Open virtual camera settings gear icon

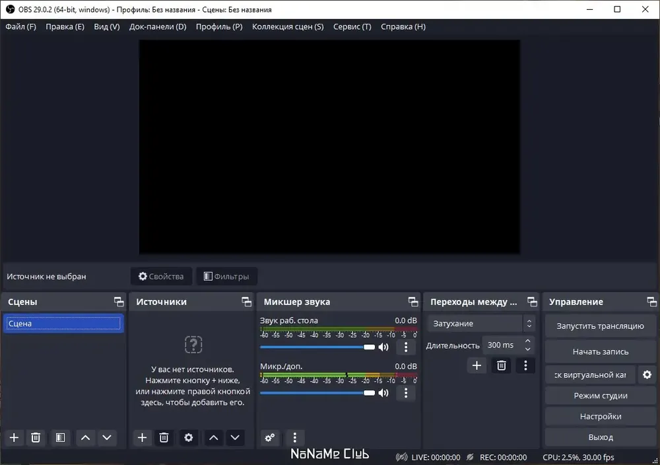point(647,375)
